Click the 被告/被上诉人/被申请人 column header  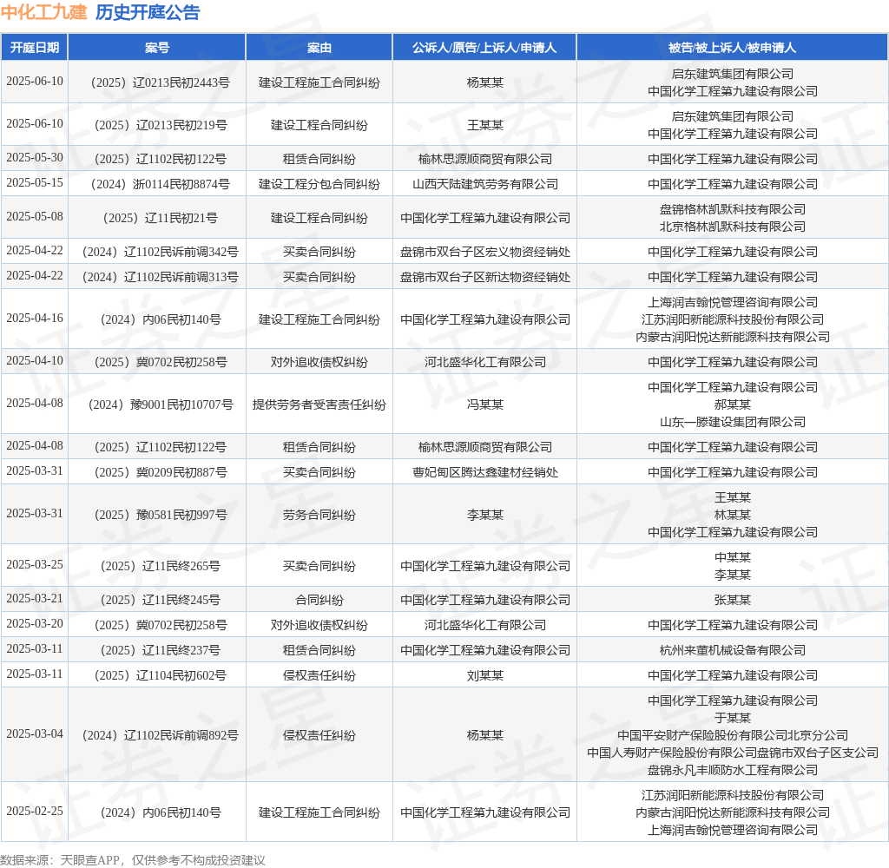tap(733, 48)
